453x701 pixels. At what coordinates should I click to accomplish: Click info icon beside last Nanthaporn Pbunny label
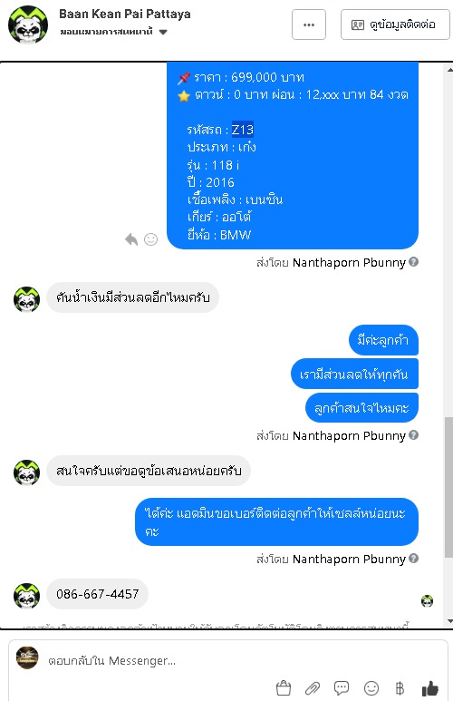click(414, 559)
